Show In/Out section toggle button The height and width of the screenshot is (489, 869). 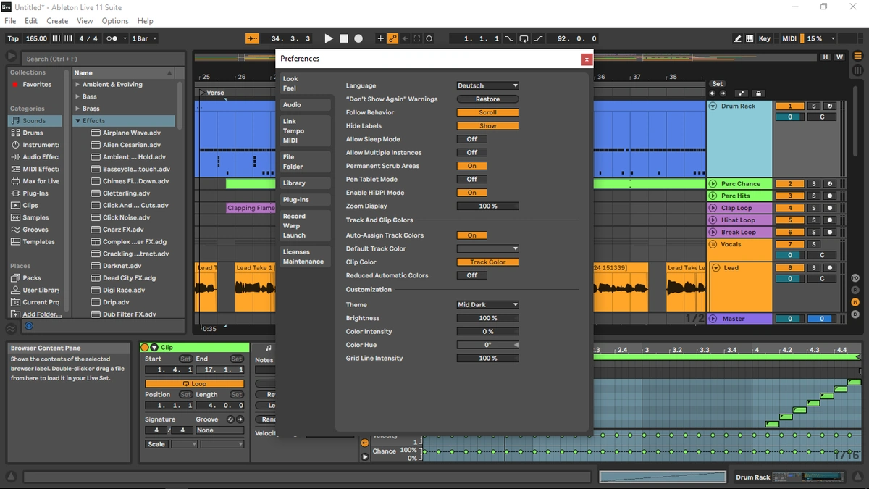[x=855, y=278]
